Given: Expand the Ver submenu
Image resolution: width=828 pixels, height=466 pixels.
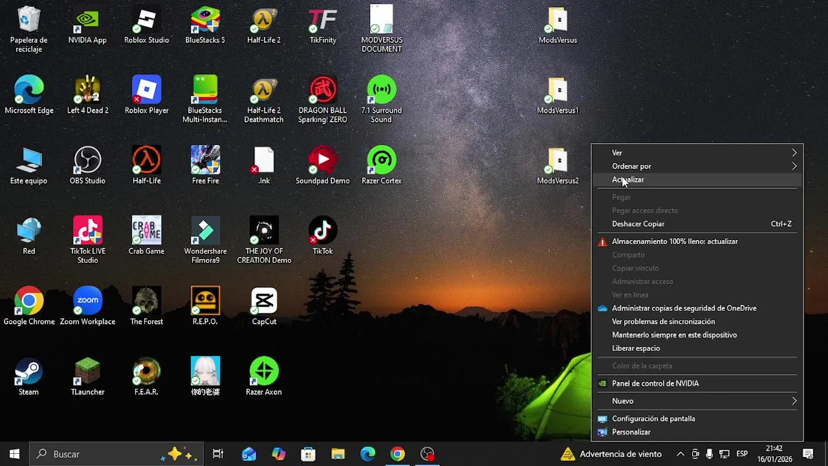Looking at the screenshot, I should 697,153.
